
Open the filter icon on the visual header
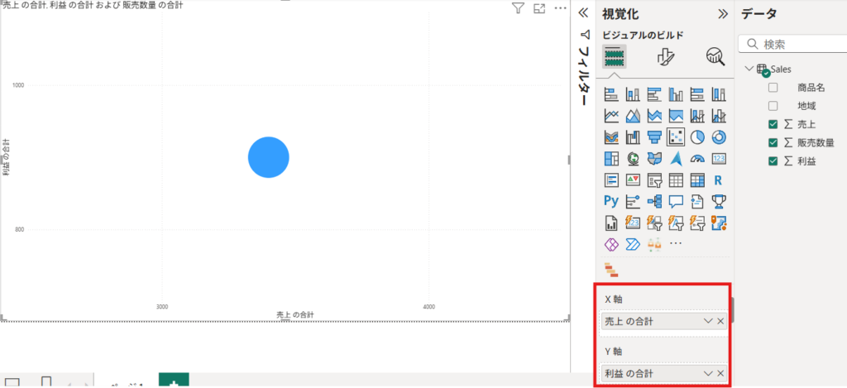pyautogui.click(x=518, y=9)
